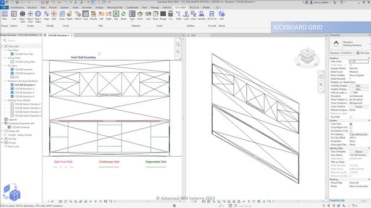Switch to the {3D} view tab

tap(193, 35)
